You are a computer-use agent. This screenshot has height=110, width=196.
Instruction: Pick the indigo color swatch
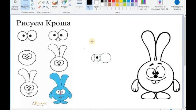pos(132,1)
